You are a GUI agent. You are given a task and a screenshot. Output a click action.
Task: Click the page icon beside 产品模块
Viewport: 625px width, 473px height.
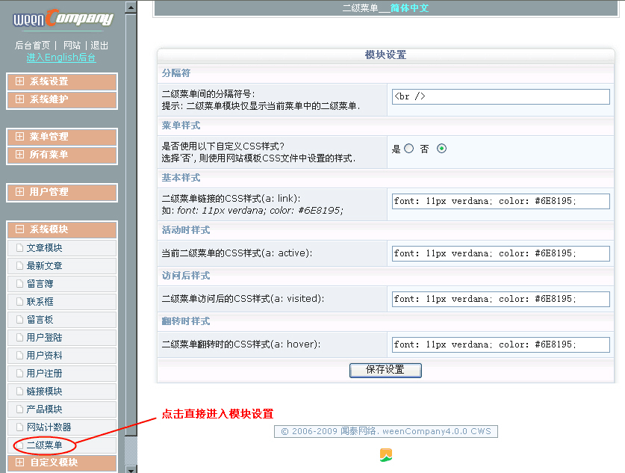pyautogui.click(x=19, y=409)
